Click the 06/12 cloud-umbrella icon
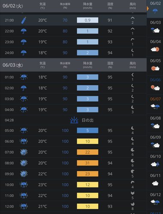This screenshot has height=214, width=163. [155, 202]
